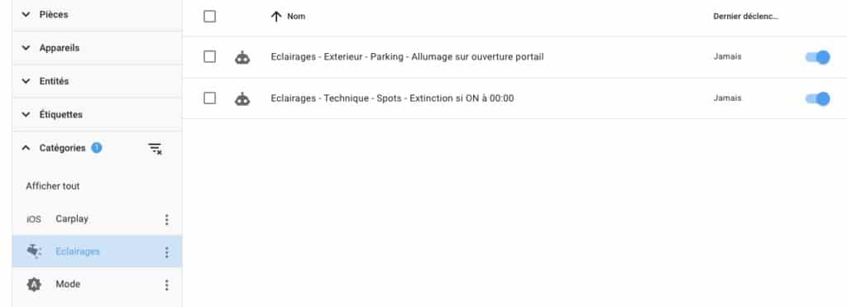
Task: Collapse the Catégories filter section
Action: 26,148
